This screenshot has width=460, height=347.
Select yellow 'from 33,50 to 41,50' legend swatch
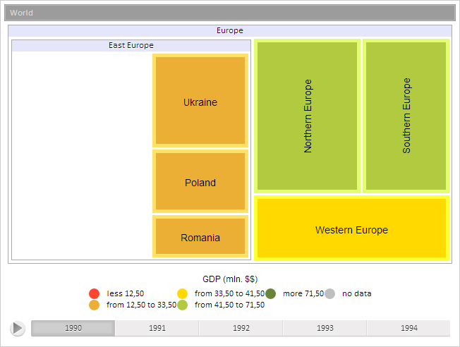182,293
